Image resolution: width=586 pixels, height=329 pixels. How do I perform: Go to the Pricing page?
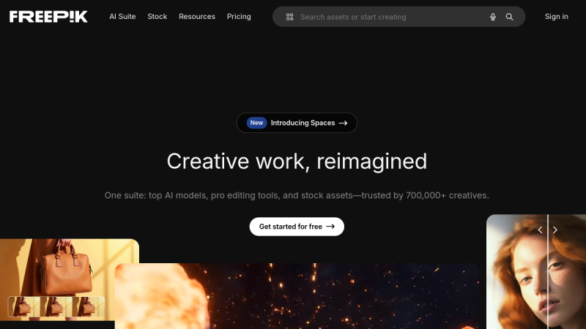(239, 16)
